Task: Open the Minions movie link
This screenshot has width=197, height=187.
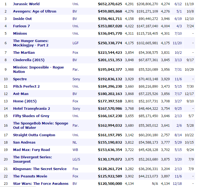Action: 20,34
